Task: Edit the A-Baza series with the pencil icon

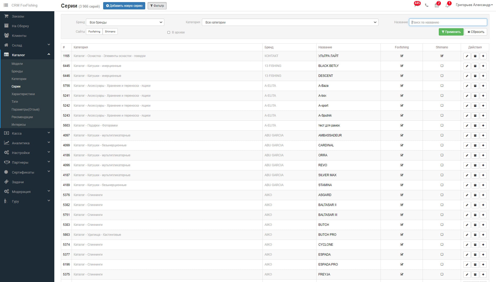Action: click(x=467, y=86)
